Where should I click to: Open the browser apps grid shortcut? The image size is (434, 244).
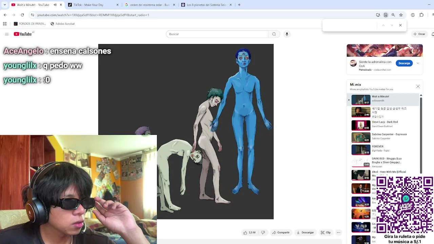point(5,24)
